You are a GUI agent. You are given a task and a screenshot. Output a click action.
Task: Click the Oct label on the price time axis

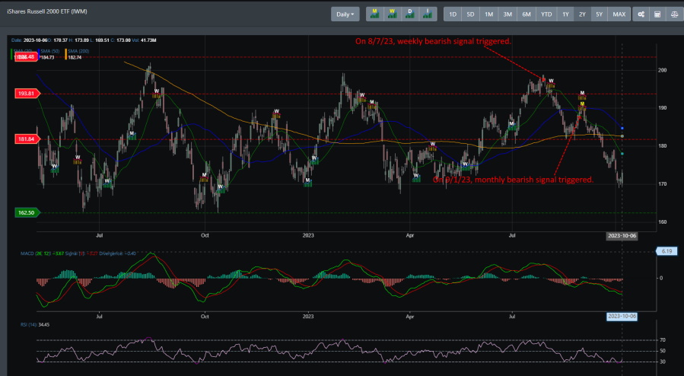point(205,235)
